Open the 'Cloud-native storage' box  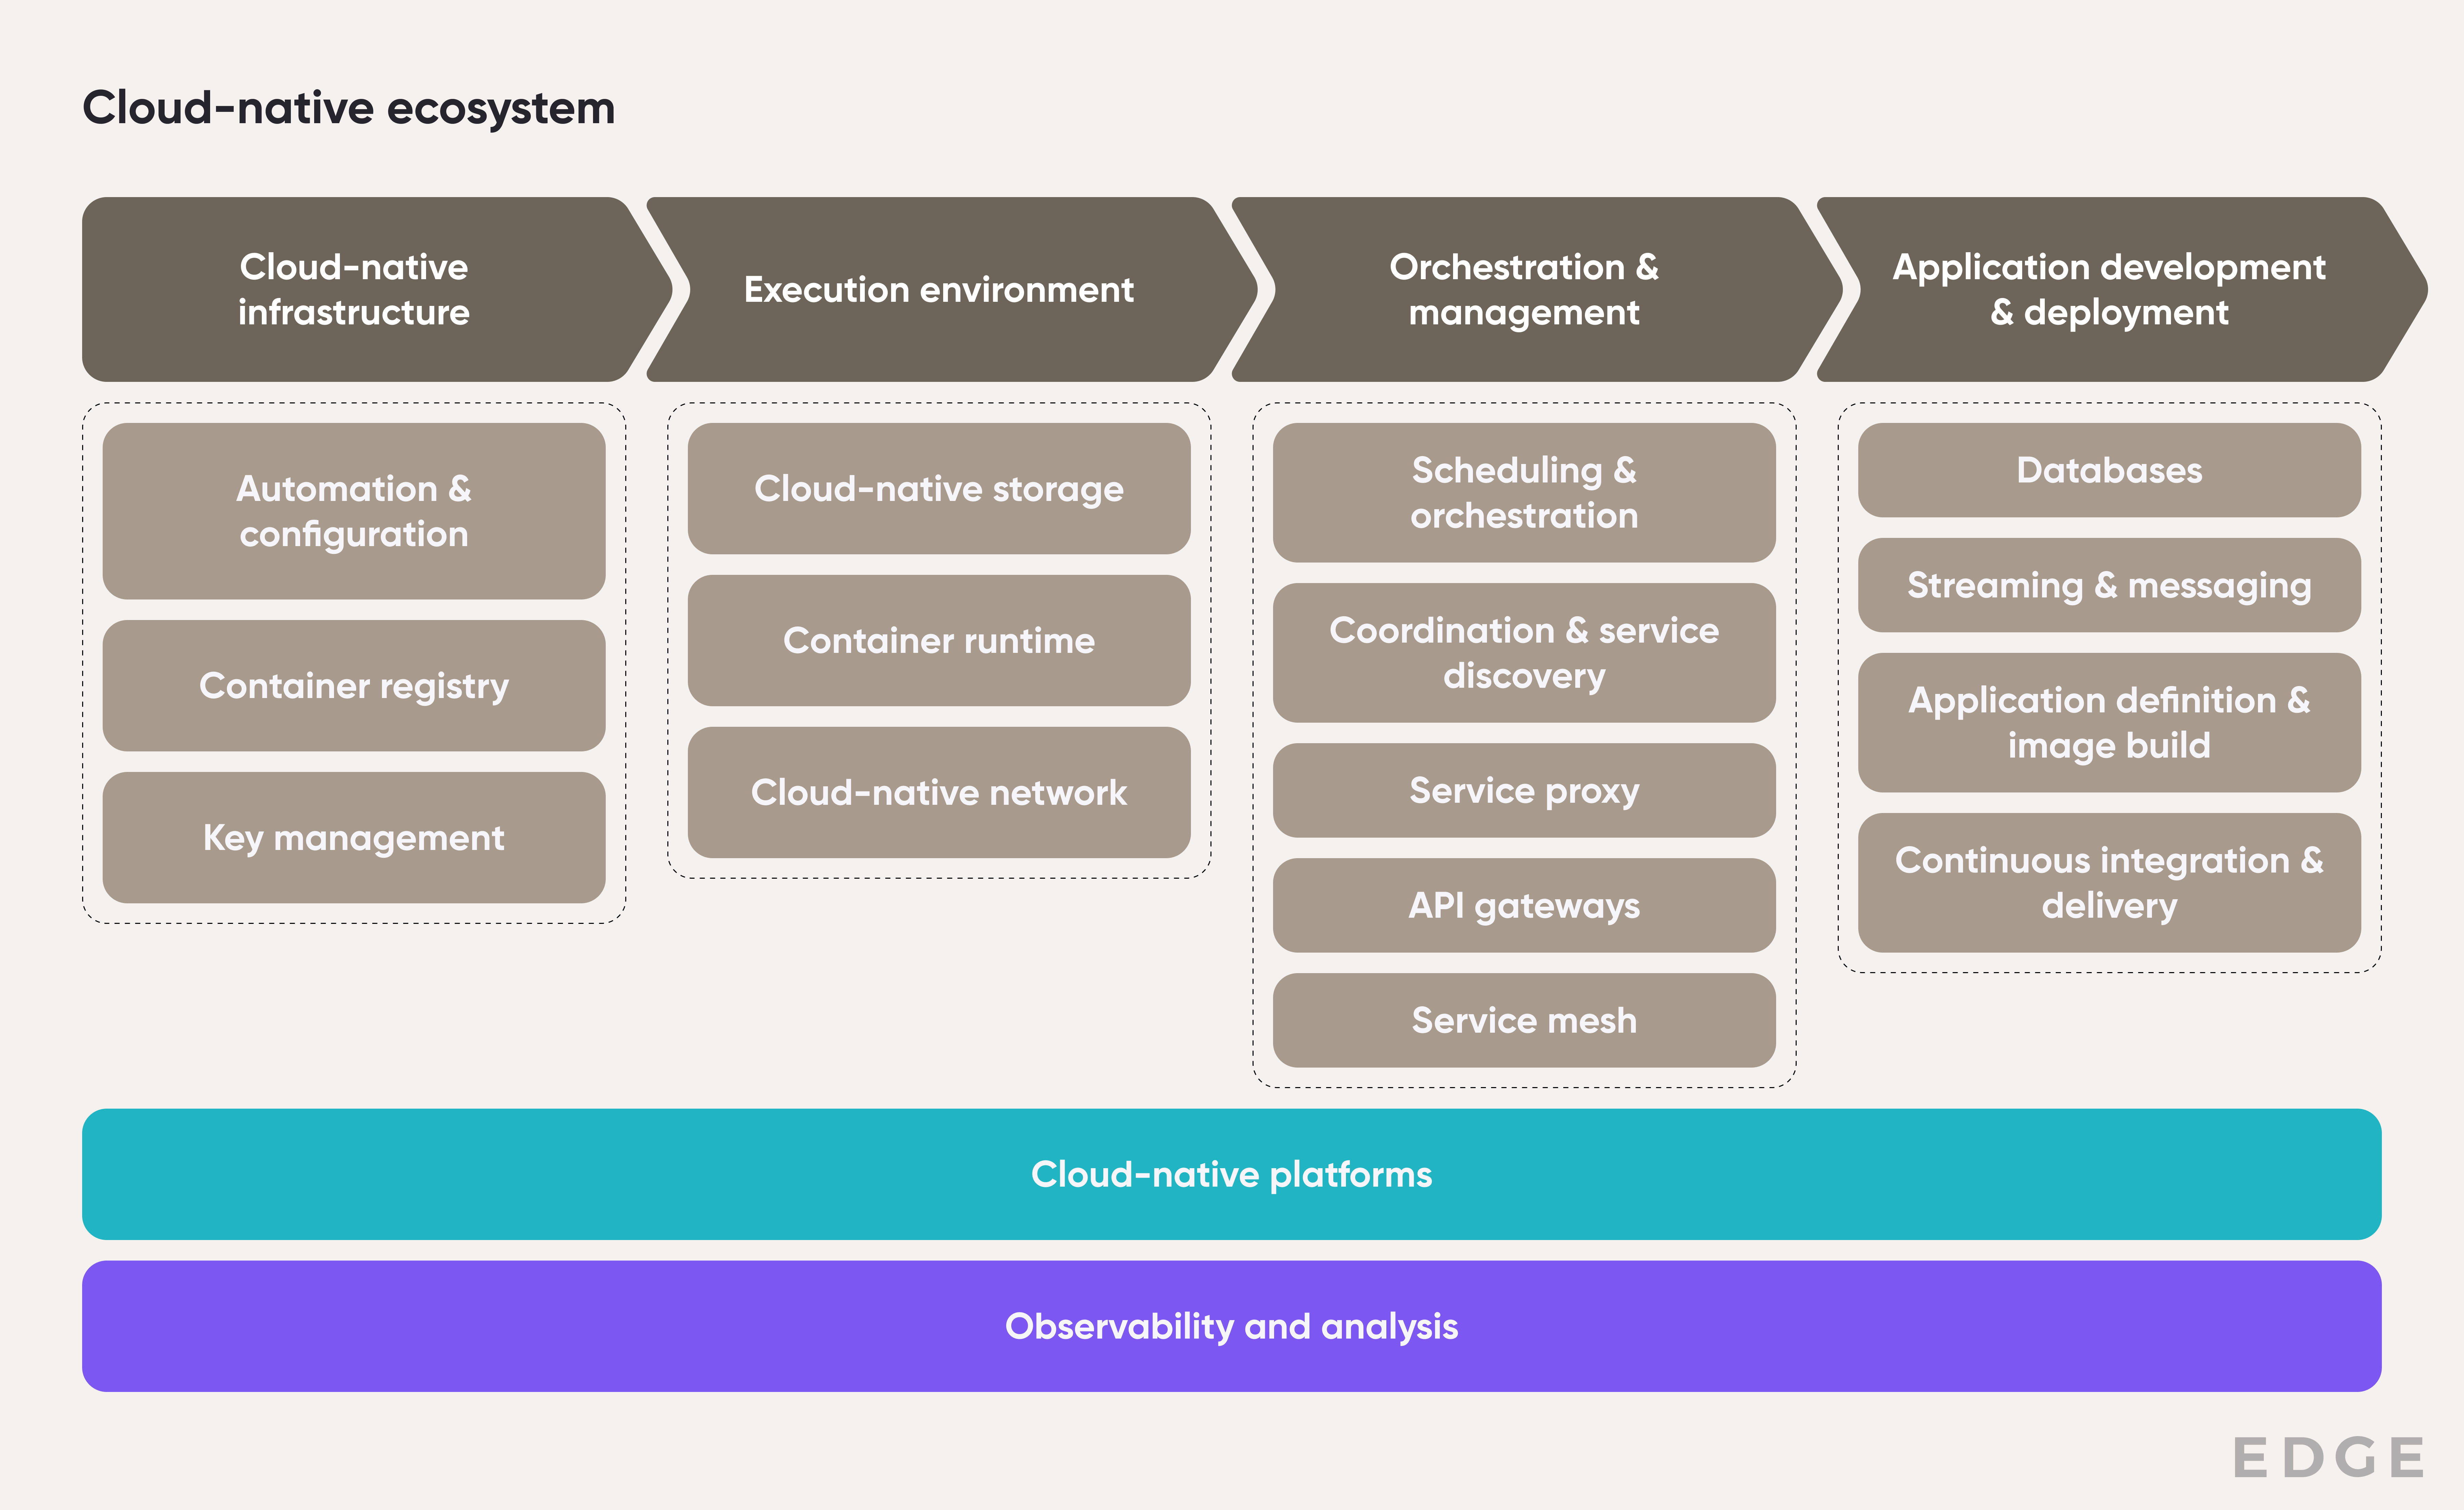coord(939,489)
